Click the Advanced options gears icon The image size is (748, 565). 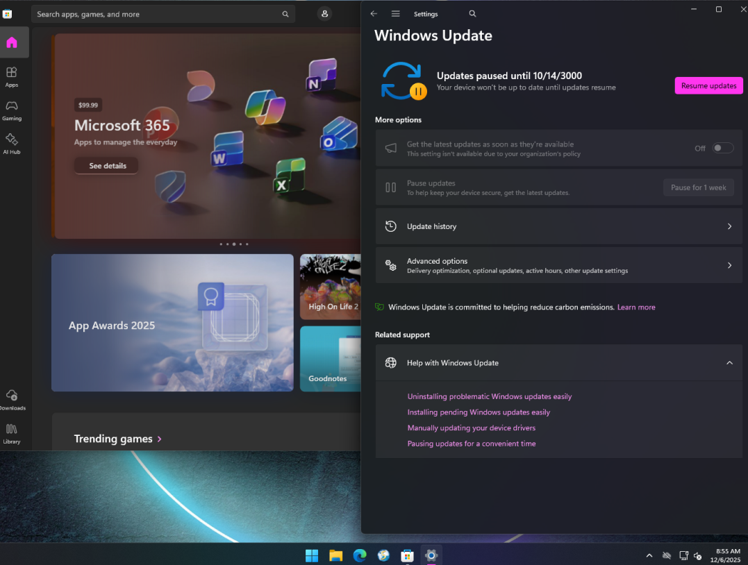(391, 265)
